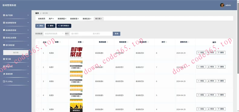View row 标题8 with 查看
The height and width of the screenshot is (112, 239).
(x=201, y=53)
